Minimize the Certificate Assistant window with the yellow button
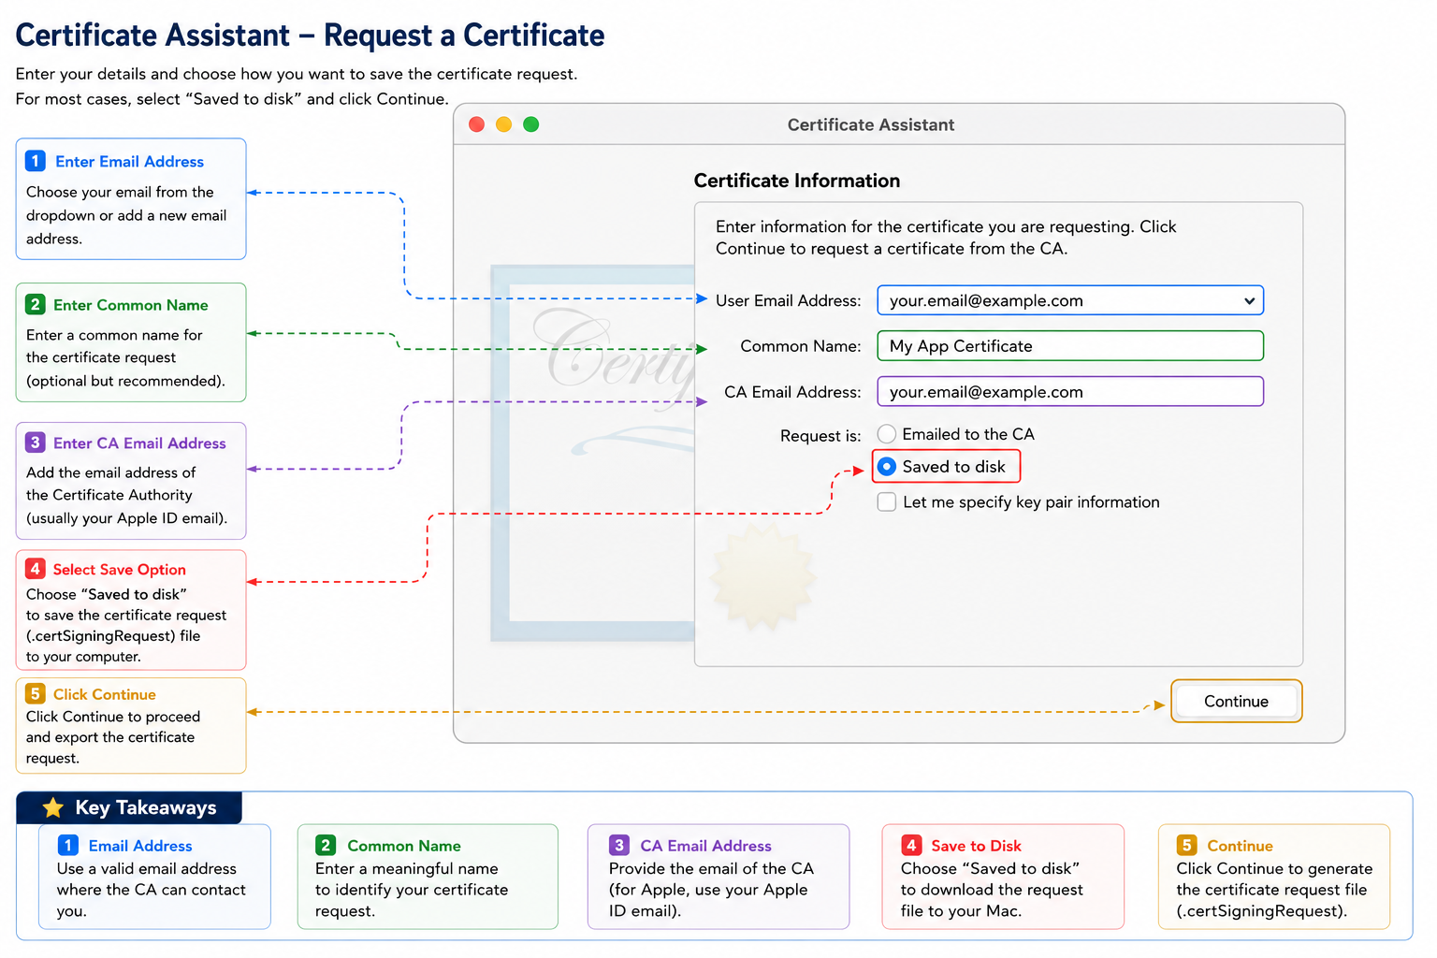The image size is (1437, 958). tap(504, 124)
